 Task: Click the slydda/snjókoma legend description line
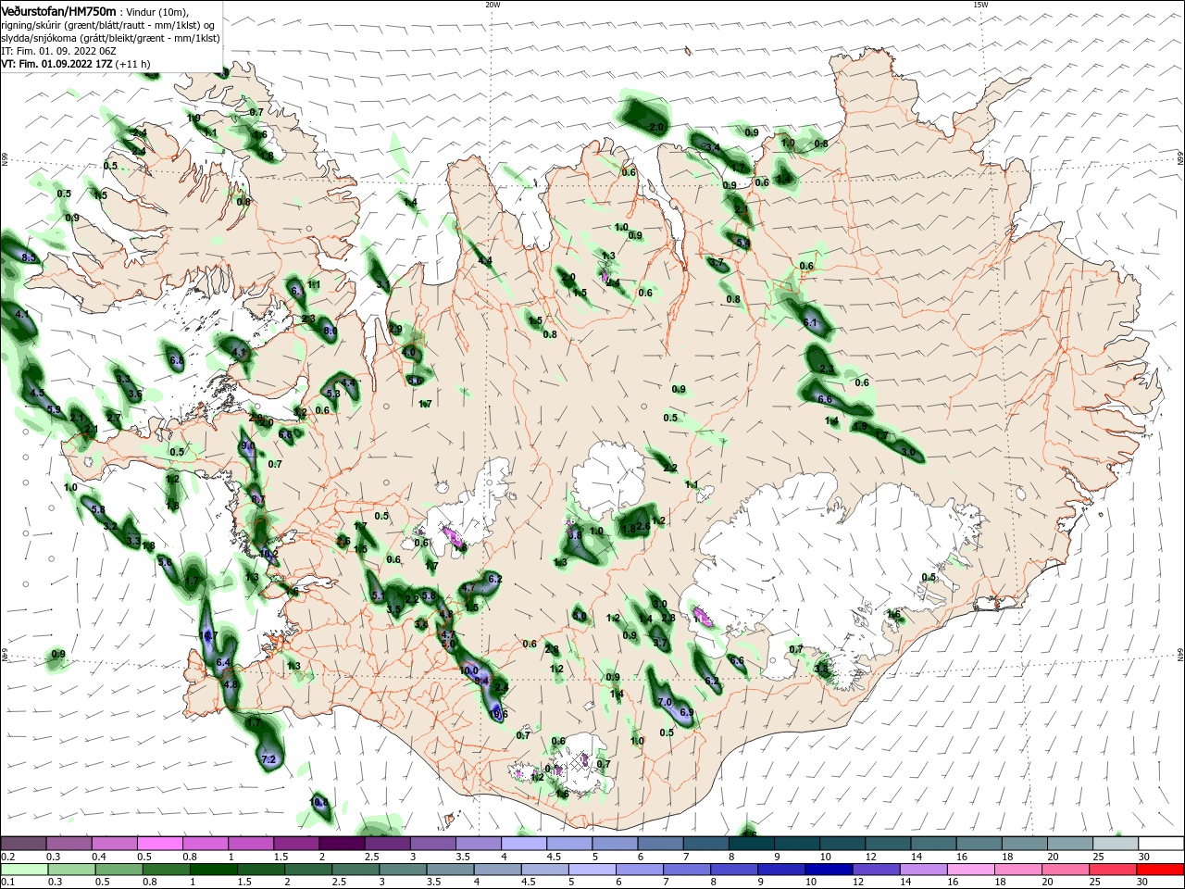pos(110,38)
